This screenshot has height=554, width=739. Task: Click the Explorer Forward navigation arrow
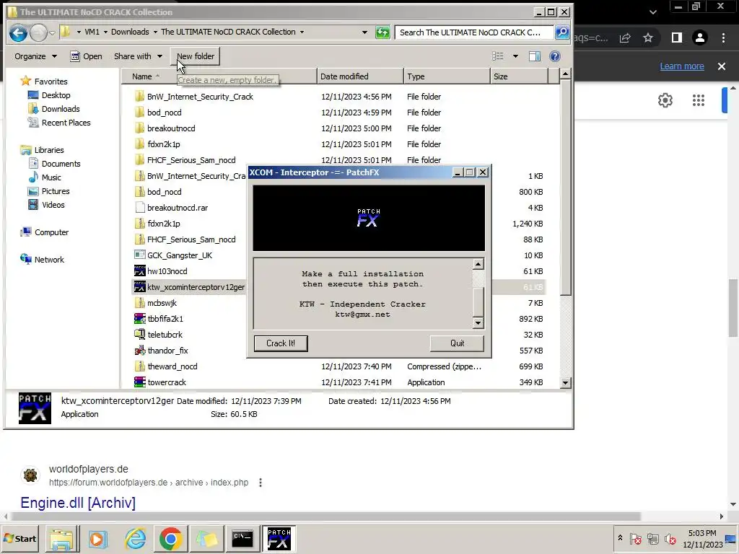38,32
